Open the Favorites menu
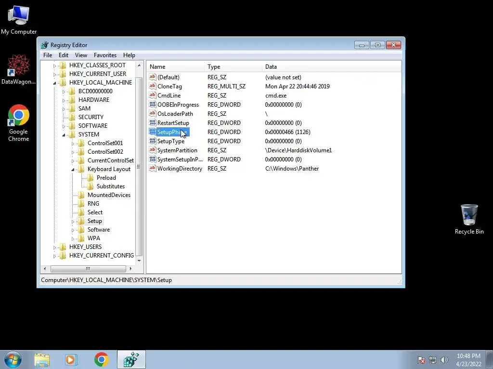The image size is (493, 369). (x=105, y=55)
